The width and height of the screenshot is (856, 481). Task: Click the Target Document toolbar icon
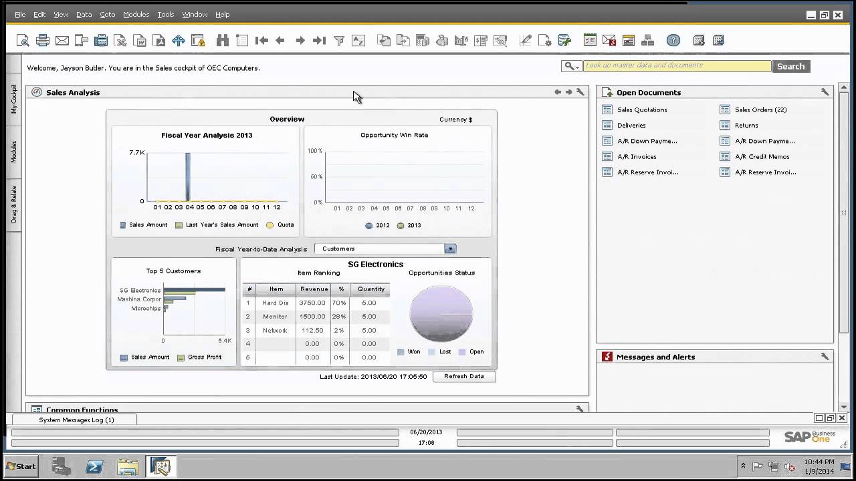pos(403,41)
